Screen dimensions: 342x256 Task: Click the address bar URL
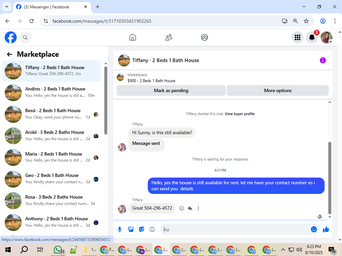[x=102, y=21]
